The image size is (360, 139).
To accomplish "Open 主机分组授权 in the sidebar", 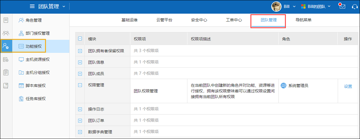I will tap(41, 73).
